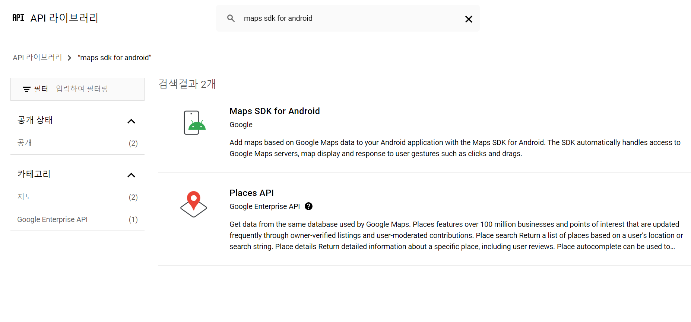Click the 공개 상태 section header text
The image size is (691, 322).
[35, 120]
